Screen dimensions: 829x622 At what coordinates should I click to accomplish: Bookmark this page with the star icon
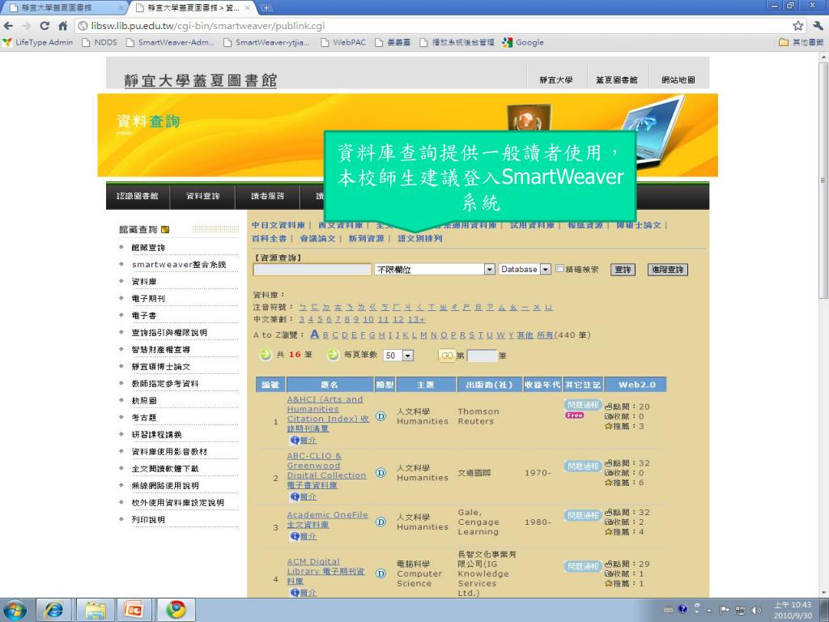797,26
